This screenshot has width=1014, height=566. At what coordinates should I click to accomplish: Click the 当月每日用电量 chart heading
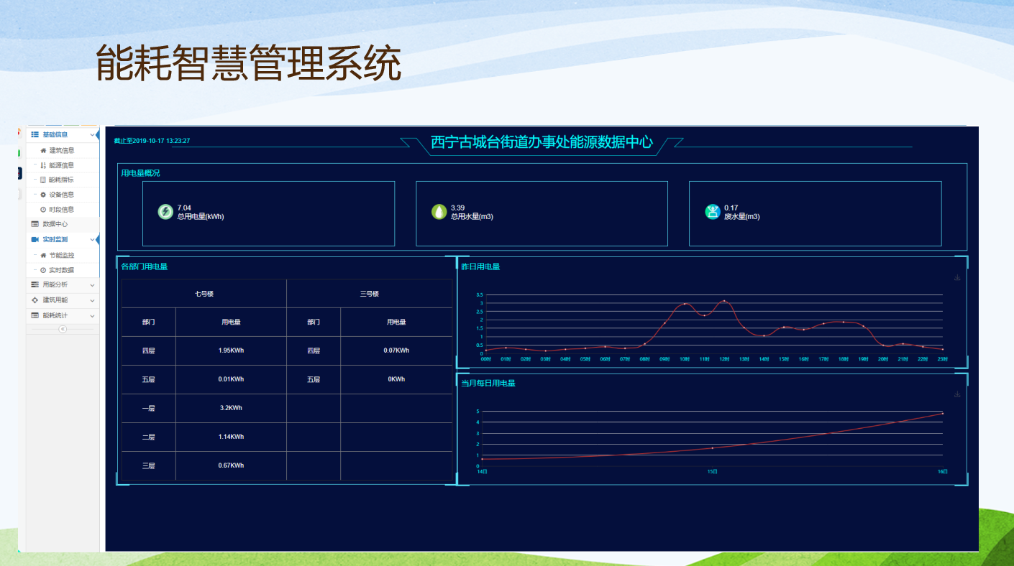pyautogui.click(x=488, y=383)
